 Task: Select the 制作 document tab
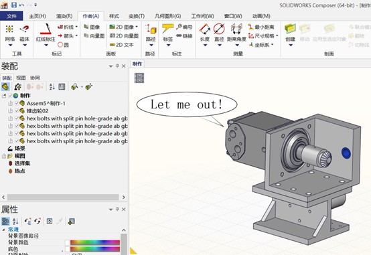coord(137,64)
